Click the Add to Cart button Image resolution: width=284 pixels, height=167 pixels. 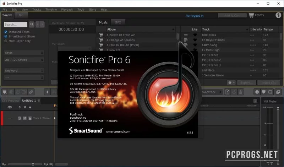click(x=232, y=15)
